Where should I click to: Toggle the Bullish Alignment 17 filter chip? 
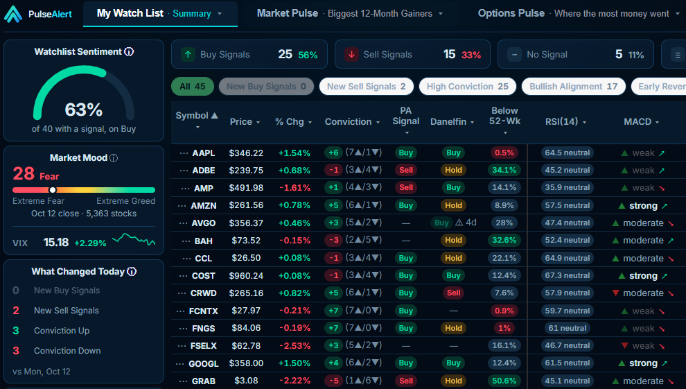click(x=574, y=87)
